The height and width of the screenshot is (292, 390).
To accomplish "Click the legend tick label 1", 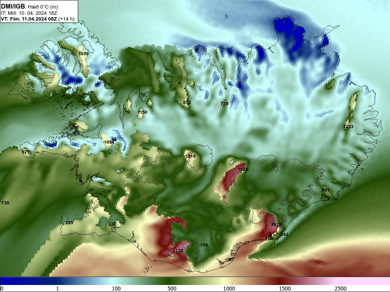I will (x=57, y=288).
